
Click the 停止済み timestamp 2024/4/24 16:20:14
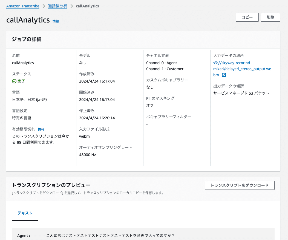[97, 118]
